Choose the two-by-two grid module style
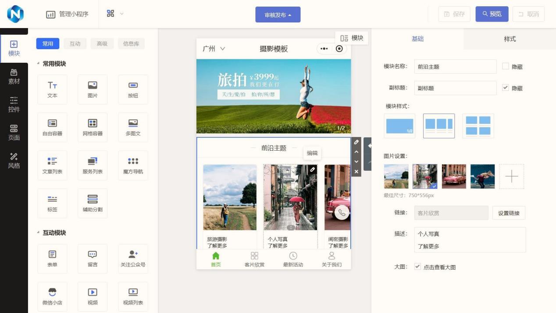 pos(478,126)
